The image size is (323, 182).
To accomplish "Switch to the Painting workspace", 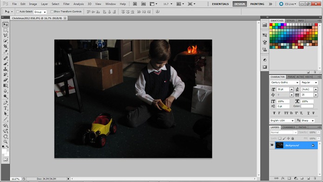I will 257,4.
